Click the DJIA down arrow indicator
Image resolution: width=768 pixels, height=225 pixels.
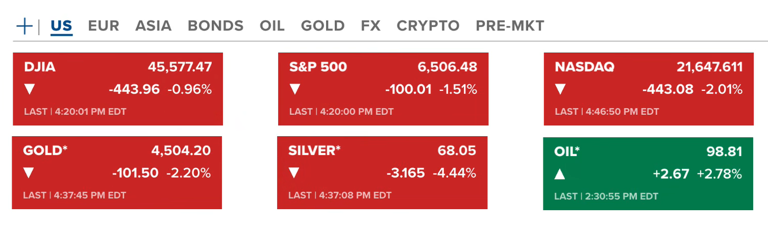30,90
